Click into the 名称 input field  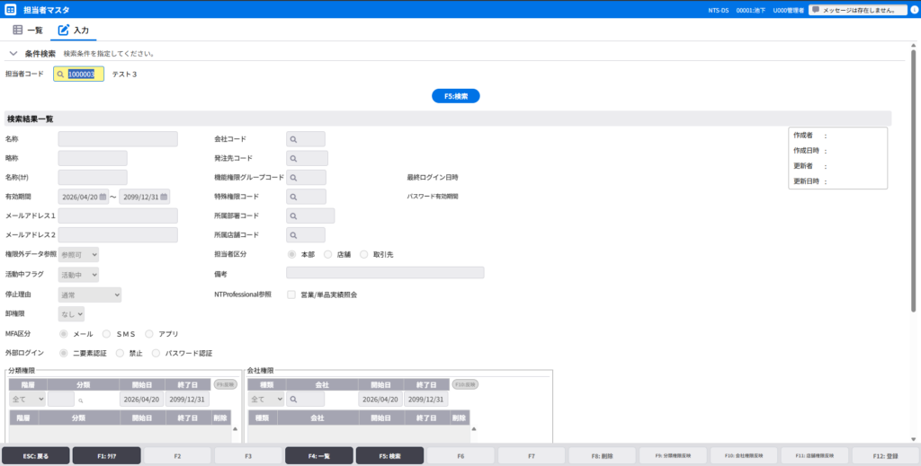pos(118,139)
